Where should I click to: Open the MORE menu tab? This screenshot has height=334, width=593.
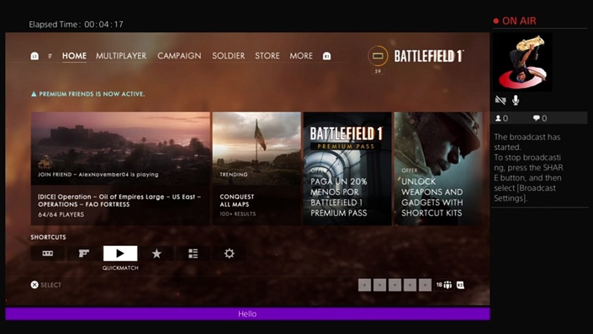[301, 56]
